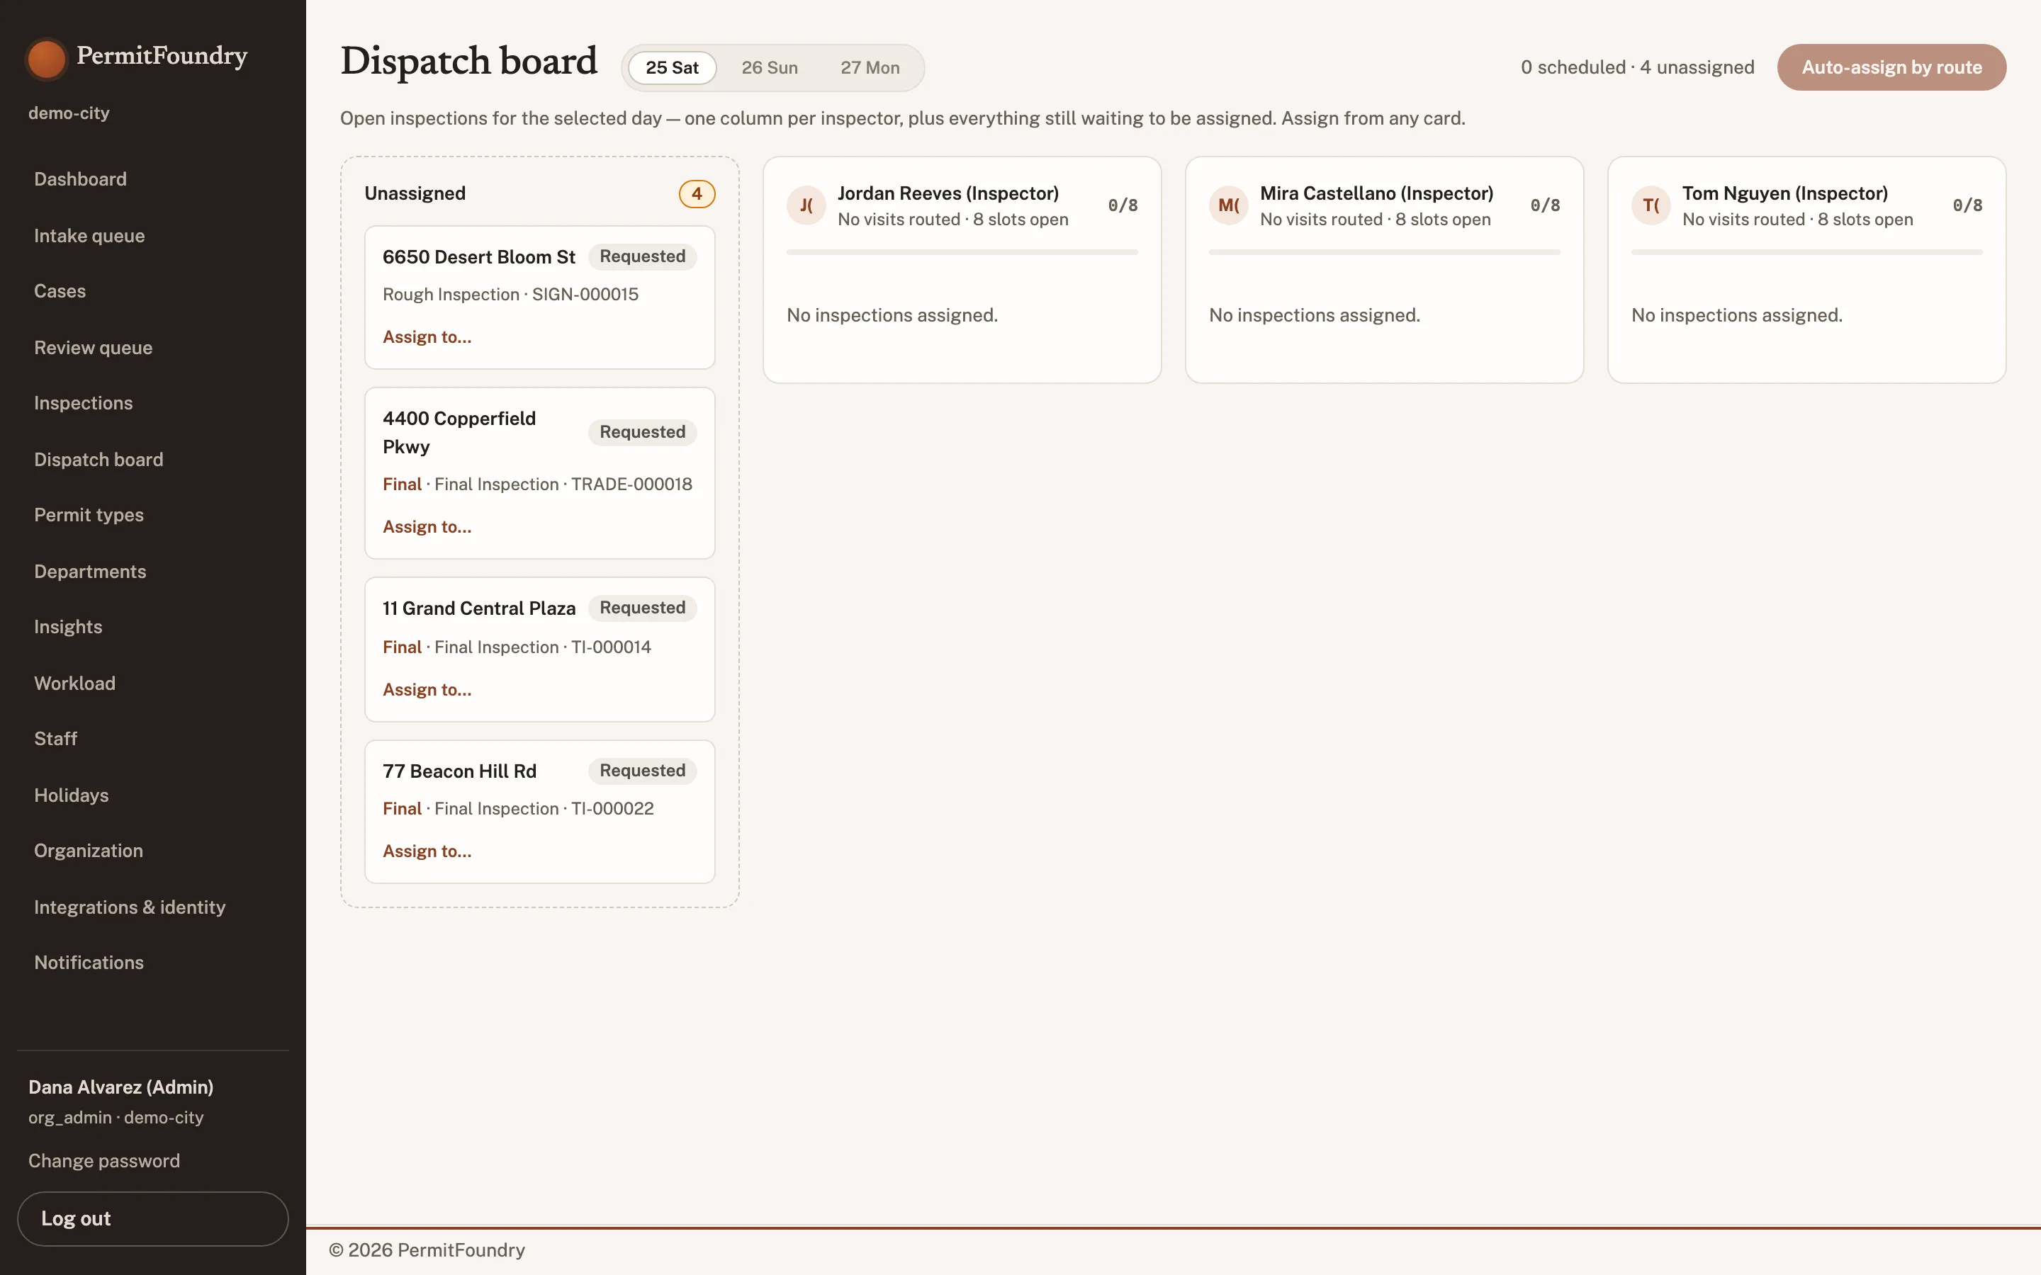Click the TI-000022 case reference line
The width and height of the screenshot is (2041, 1275).
coord(518,810)
